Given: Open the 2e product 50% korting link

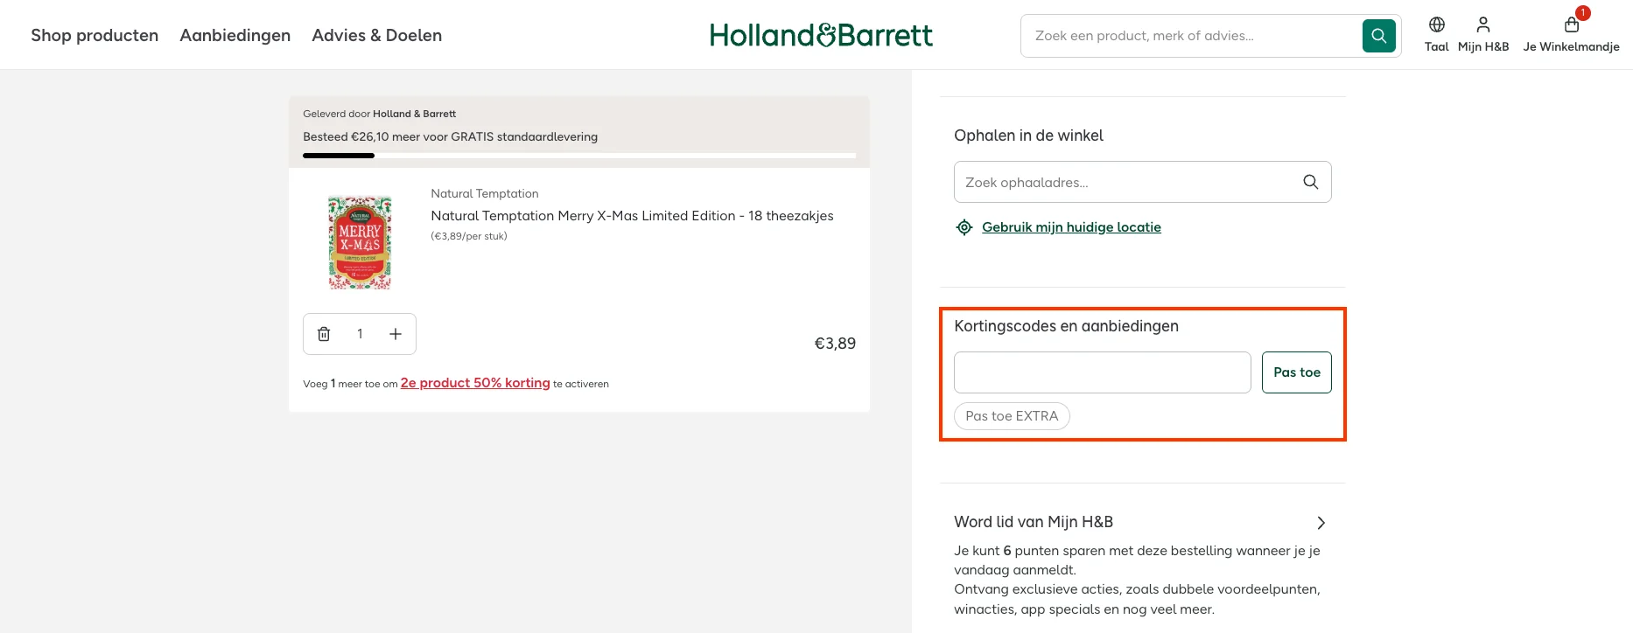Looking at the screenshot, I should point(475,383).
